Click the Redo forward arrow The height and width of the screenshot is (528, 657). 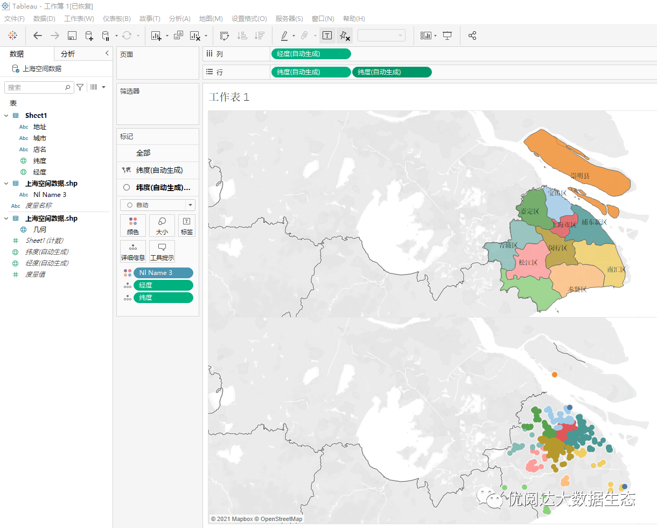click(55, 36)
